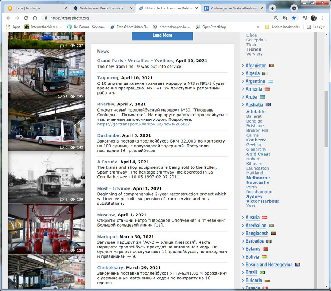
Task: Open the Andere bookmarks folder
Action: [x=282, y=27]
